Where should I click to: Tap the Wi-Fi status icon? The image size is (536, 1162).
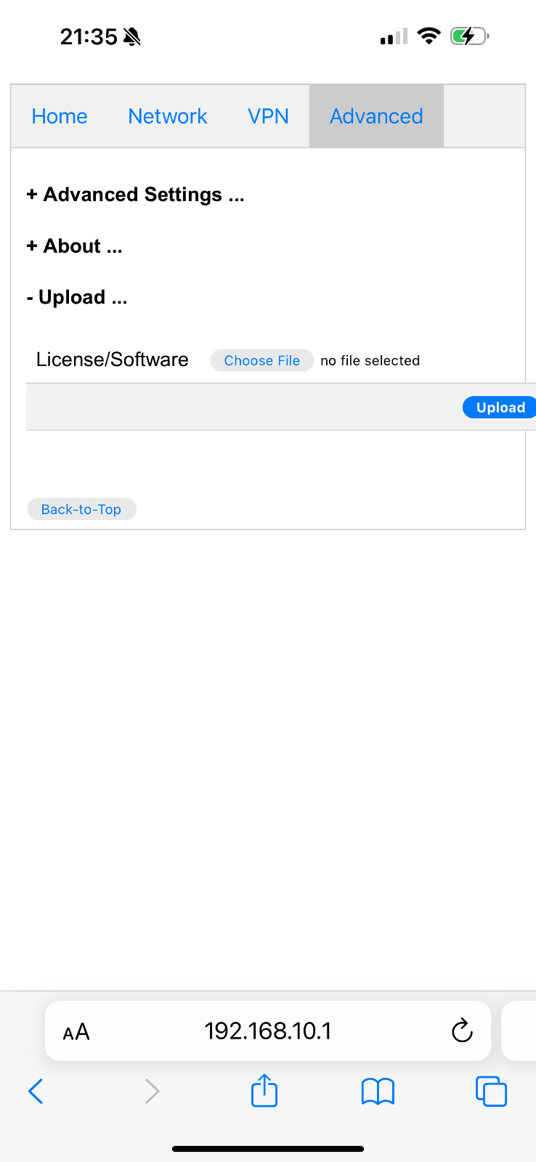[x=429, y=36]
